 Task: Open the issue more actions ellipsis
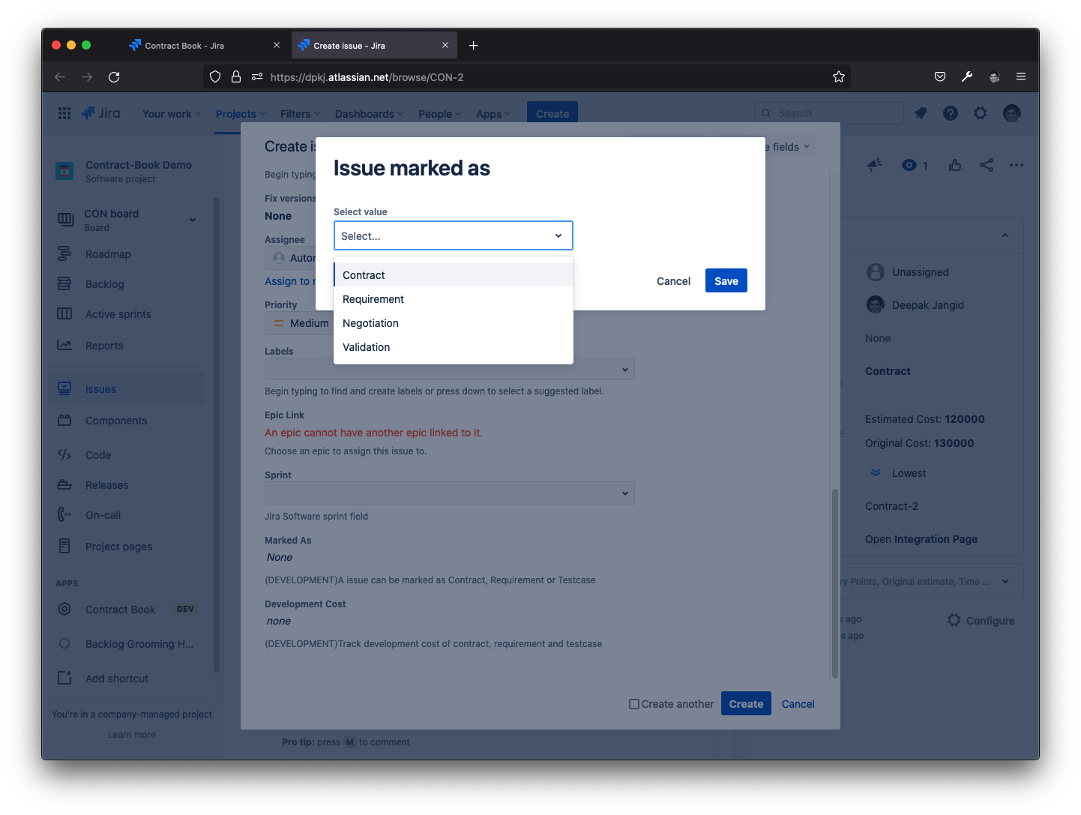tap(1017, 165)
